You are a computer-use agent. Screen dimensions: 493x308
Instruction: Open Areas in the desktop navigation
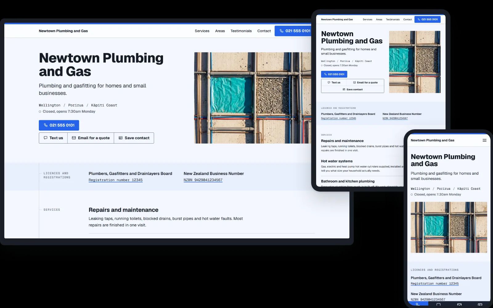point(220,31)
